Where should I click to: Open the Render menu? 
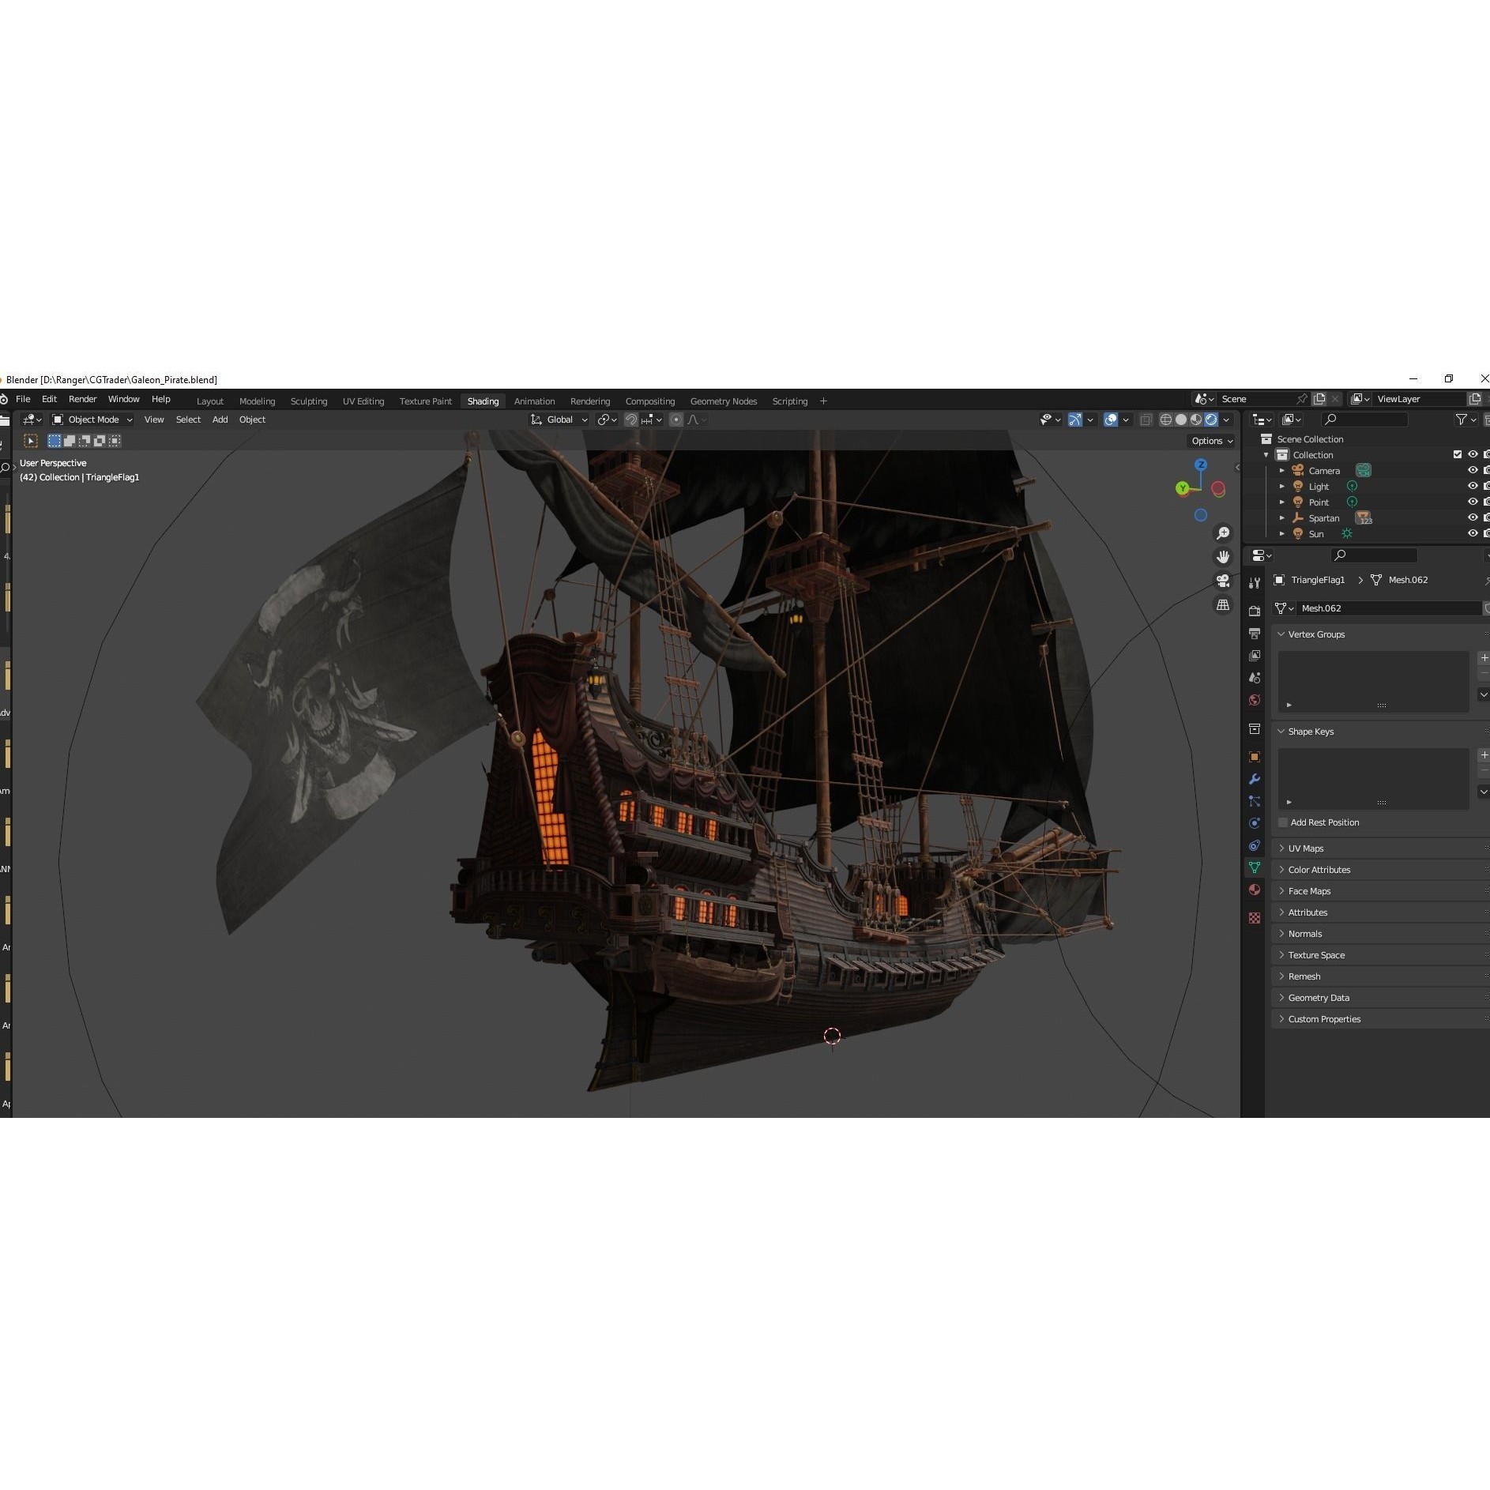pos(83,399)
